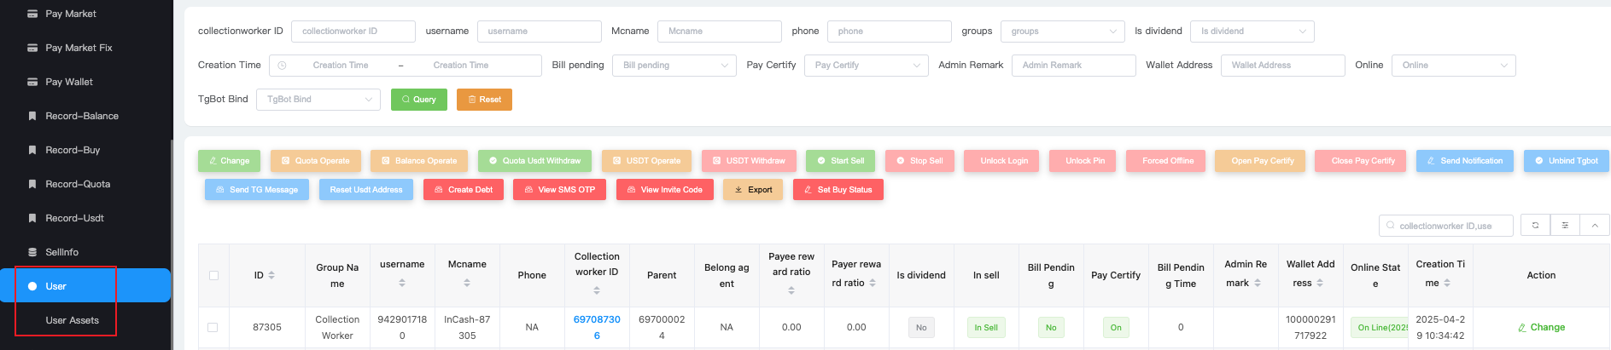
Task: Click the Export download button
Action: pyautogui.click(x=753, y=190)
